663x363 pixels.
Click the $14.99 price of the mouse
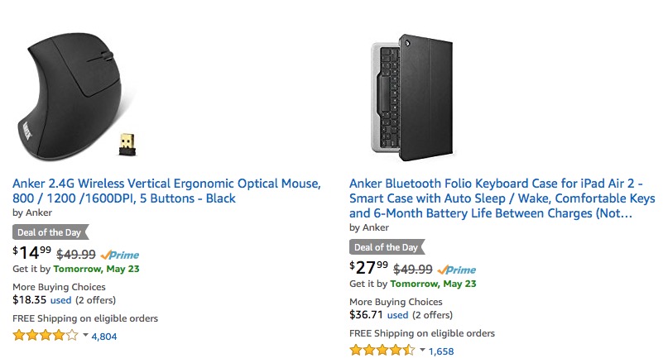31,254
